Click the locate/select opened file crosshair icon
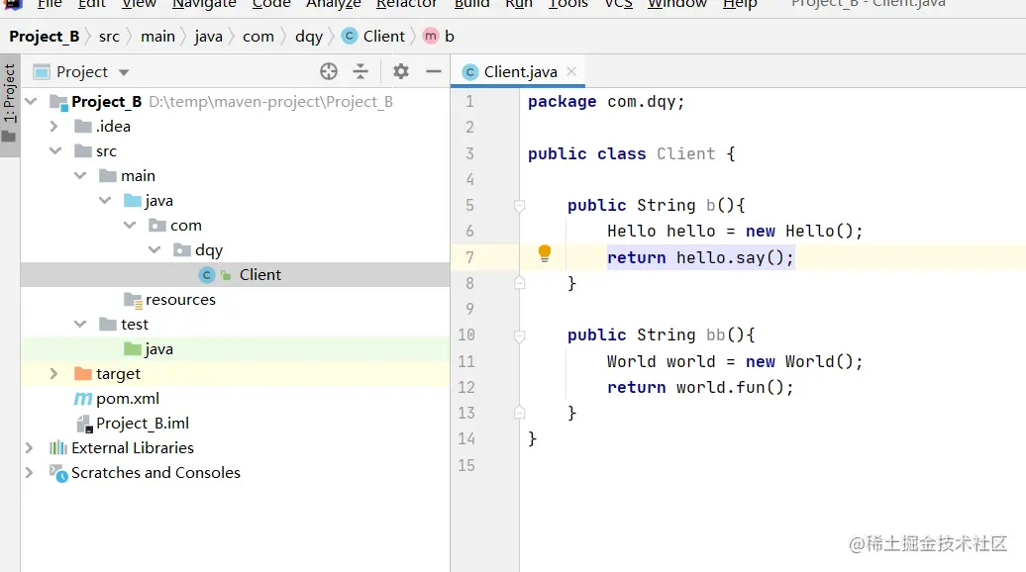Viewport: 1026px width, 572px height. pos(329,71)
